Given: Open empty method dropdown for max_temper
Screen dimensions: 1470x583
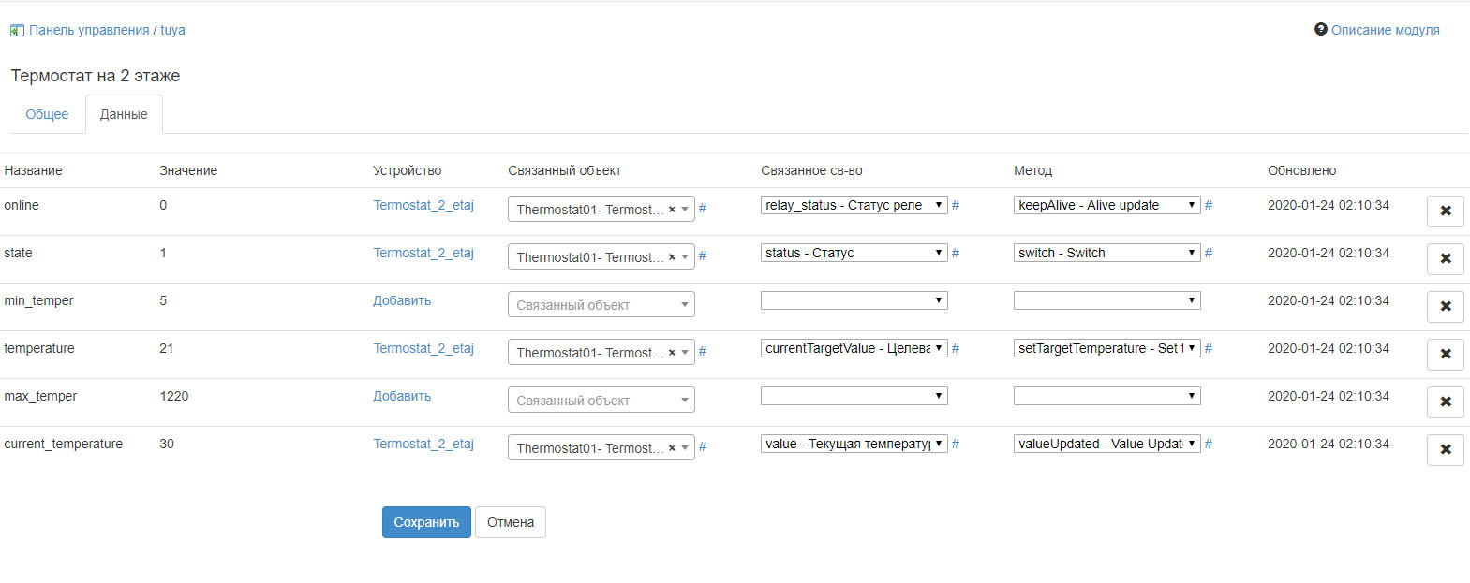Looking at the screenshot, I should [x=1106, y=396].
